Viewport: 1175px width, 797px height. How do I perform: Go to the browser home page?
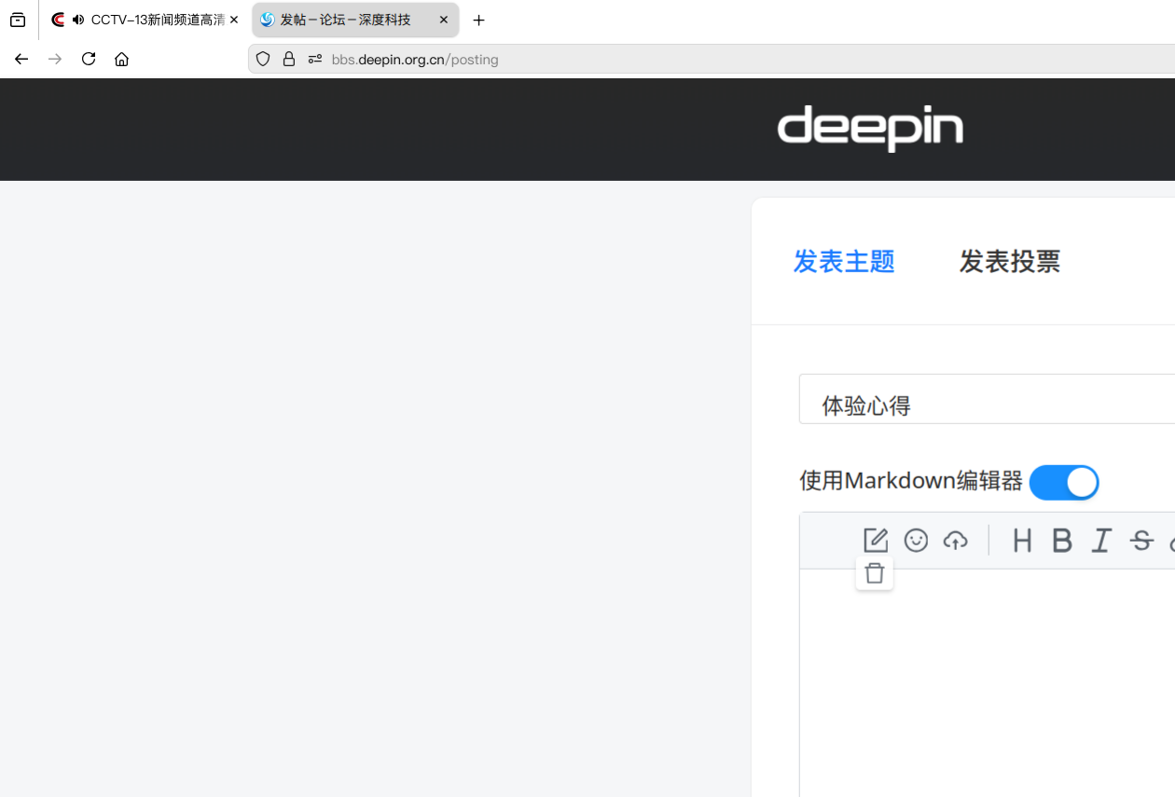[121, 59]
